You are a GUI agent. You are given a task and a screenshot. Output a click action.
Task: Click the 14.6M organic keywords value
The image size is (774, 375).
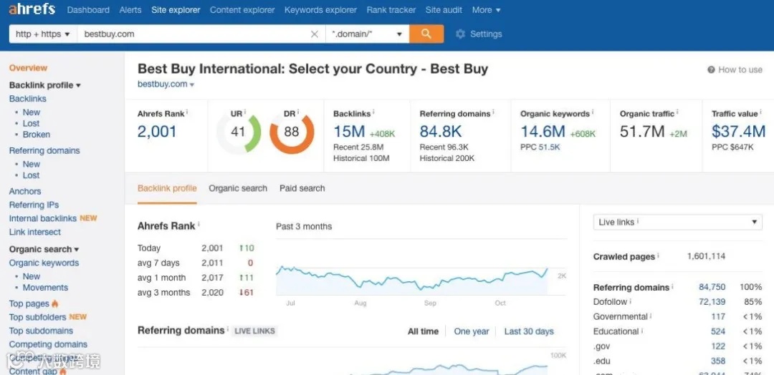click(x=543, y=132)
